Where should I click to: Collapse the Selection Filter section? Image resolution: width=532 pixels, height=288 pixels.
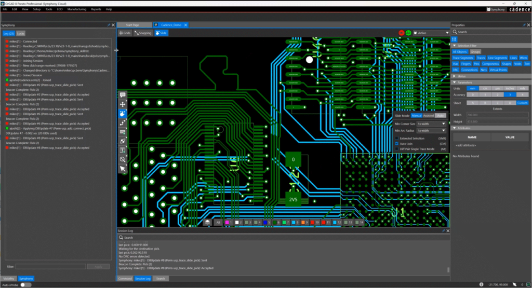point(455,46)
